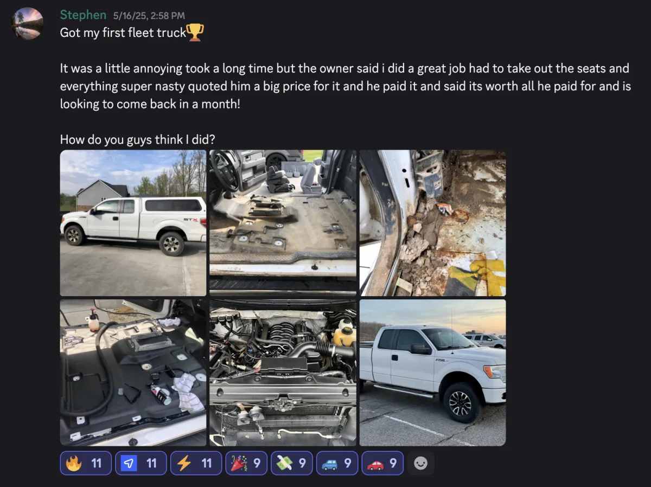Click the trophy emoji in the message
651x487 pixels.
coord(195,33)
